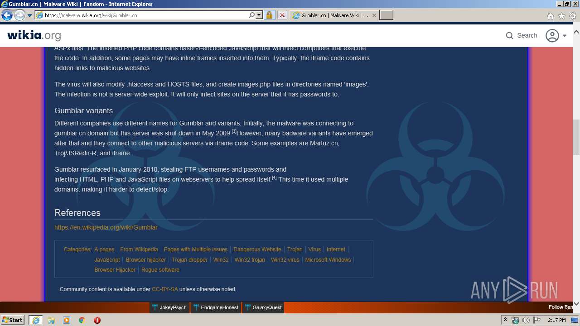
Task: Open the Windows Start menu
Action: tap(13, 320)
